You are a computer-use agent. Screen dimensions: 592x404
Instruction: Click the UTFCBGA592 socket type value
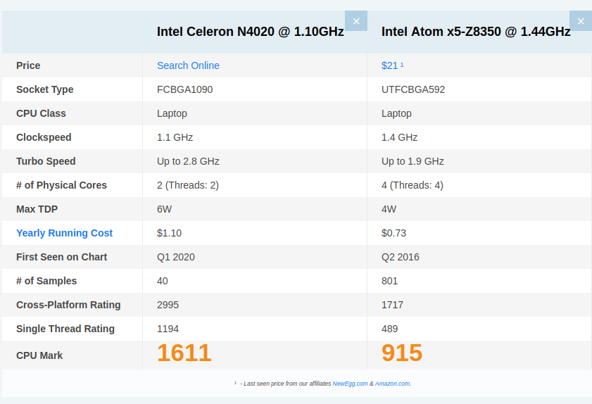pos(413,89)
